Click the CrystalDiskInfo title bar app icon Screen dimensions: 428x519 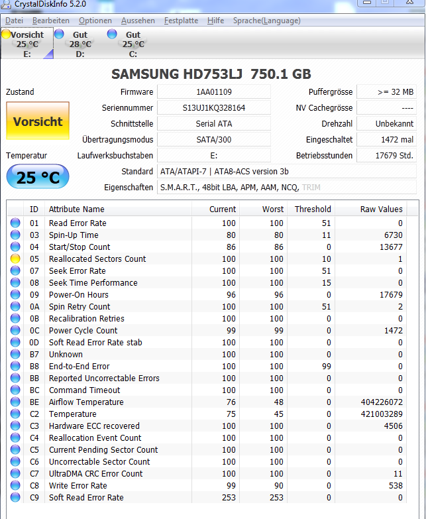5,4
